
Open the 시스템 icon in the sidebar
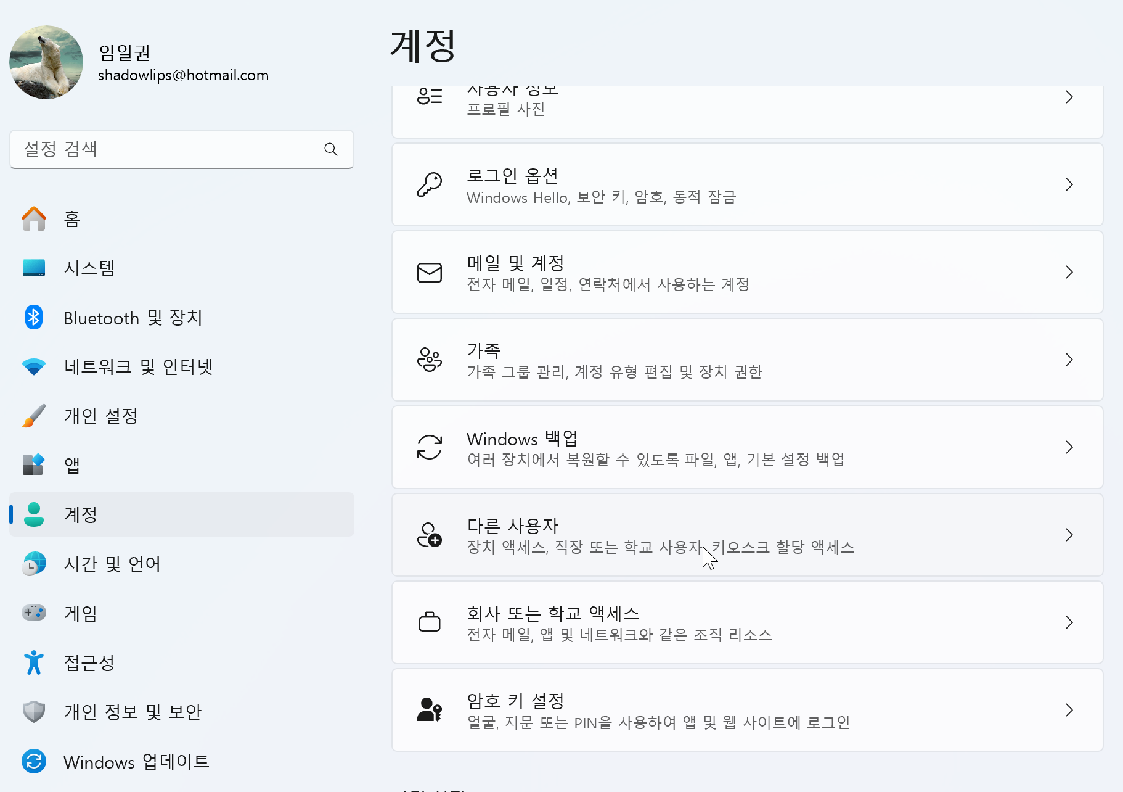34,268
